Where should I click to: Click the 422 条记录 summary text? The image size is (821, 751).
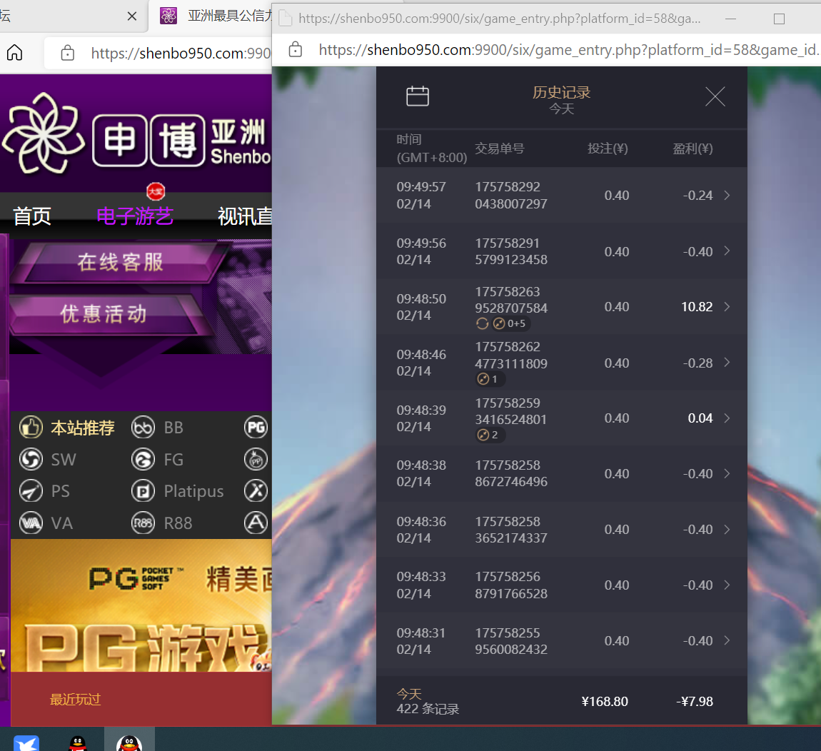click(x=428, y=709)
